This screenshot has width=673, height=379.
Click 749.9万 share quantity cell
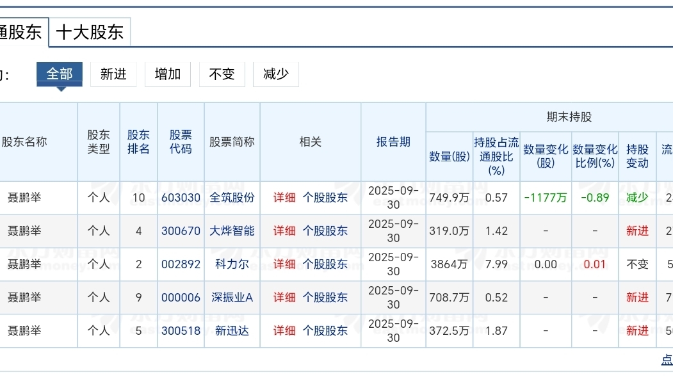tap(450, 198)
